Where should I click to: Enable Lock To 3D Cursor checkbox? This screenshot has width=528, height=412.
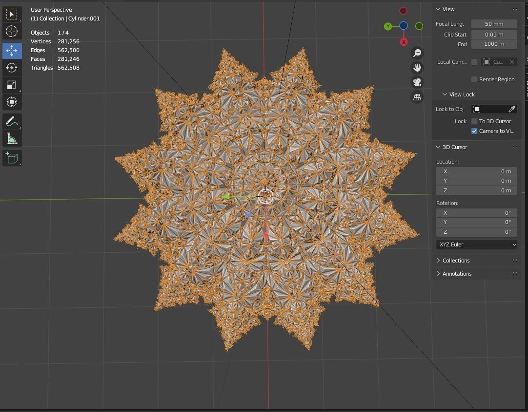(474, 121)
